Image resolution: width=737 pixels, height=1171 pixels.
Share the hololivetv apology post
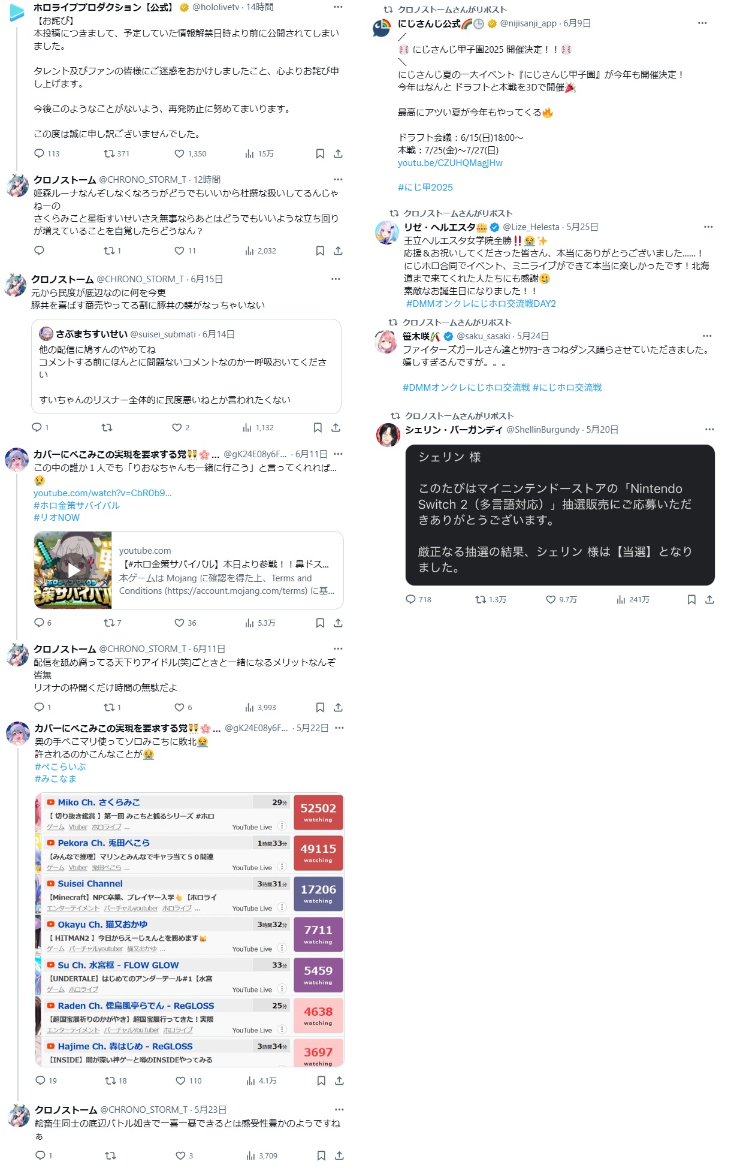(x=338, y=154)
